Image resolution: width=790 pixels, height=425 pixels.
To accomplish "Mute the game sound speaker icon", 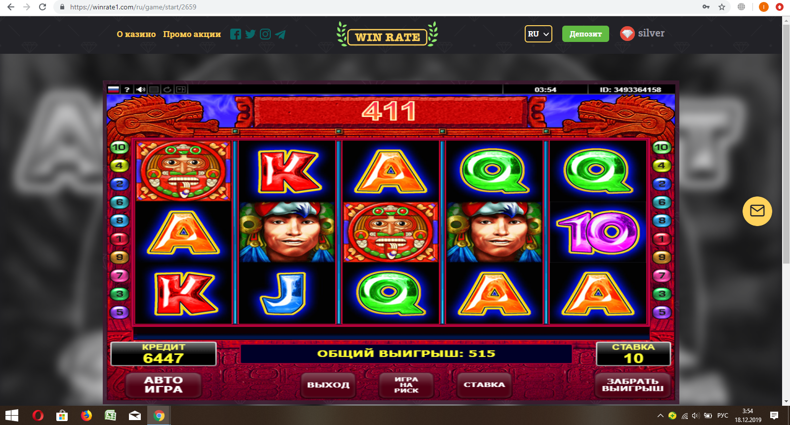I will pyautogui.click(x=140, y=89).
